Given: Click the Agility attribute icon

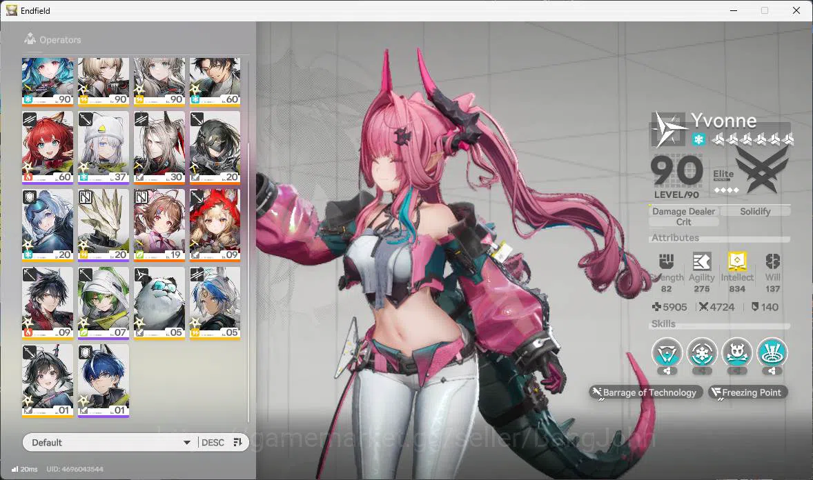Looking at the screenshot, I should click(701, 262).
